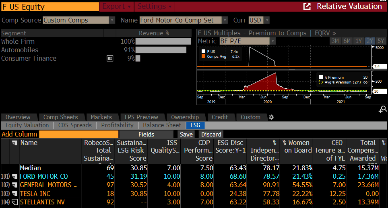Select the 1Y chart period
The image size is (388, 208).
click(359, 41)
